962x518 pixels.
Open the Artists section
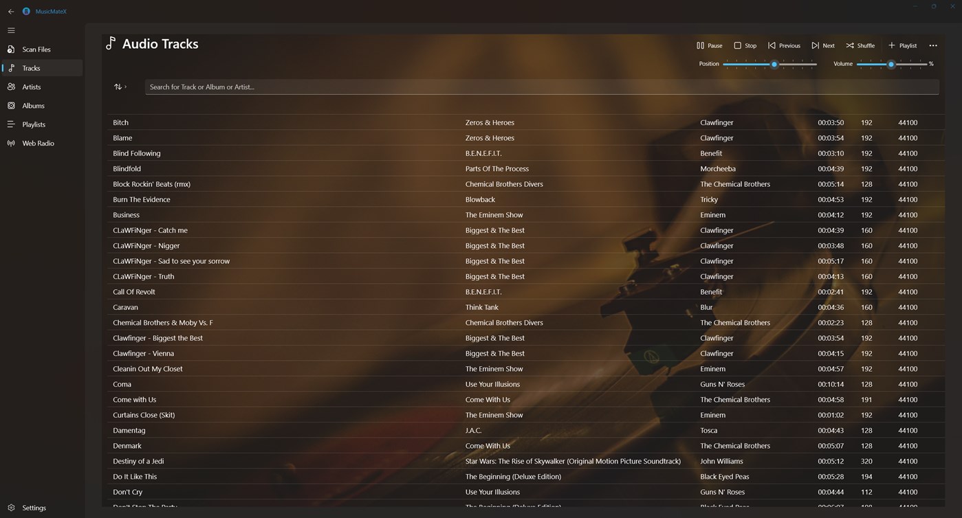click(32, 87)
